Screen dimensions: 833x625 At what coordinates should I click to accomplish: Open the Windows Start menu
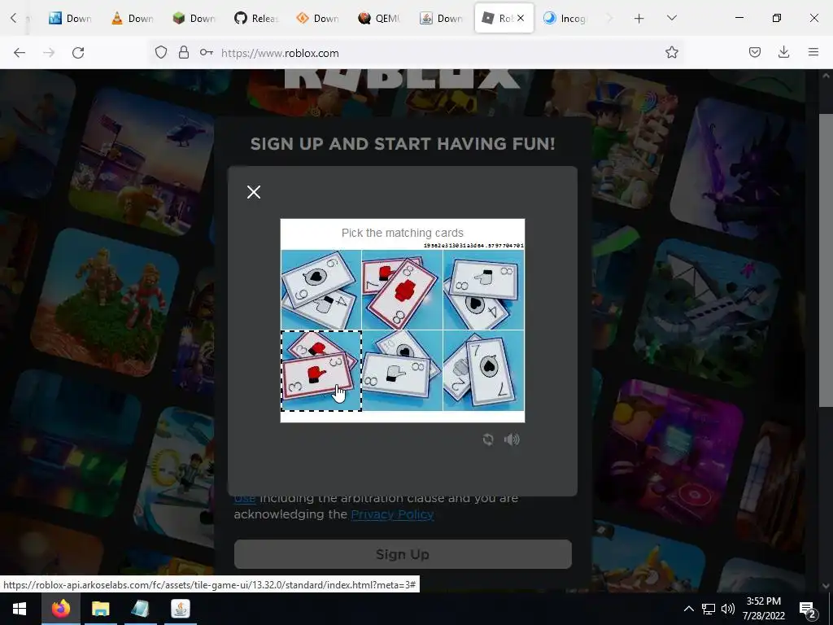click(x=20, y=609)
